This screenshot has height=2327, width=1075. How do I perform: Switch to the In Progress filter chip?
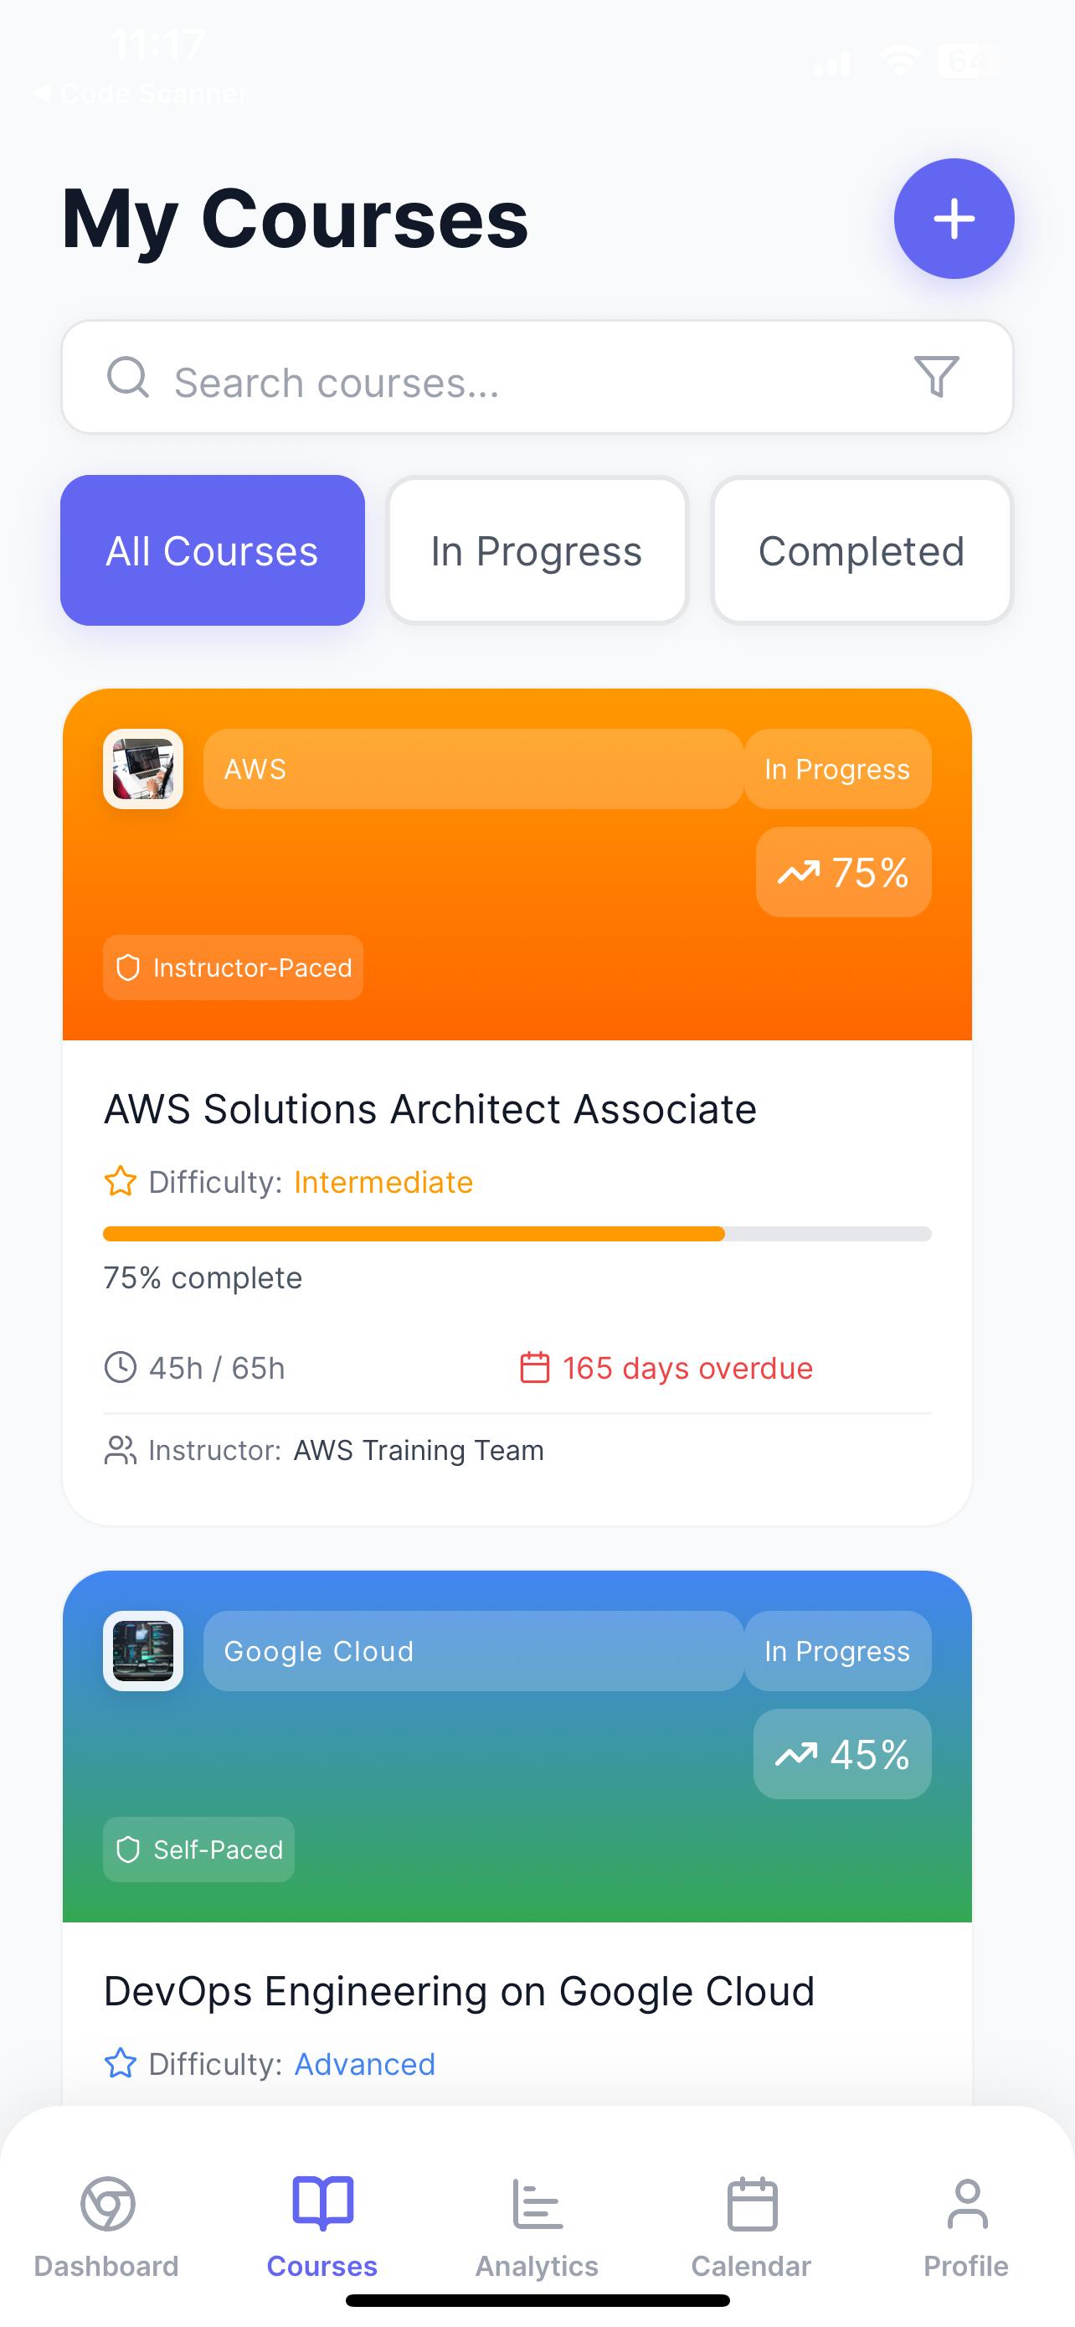537,550
